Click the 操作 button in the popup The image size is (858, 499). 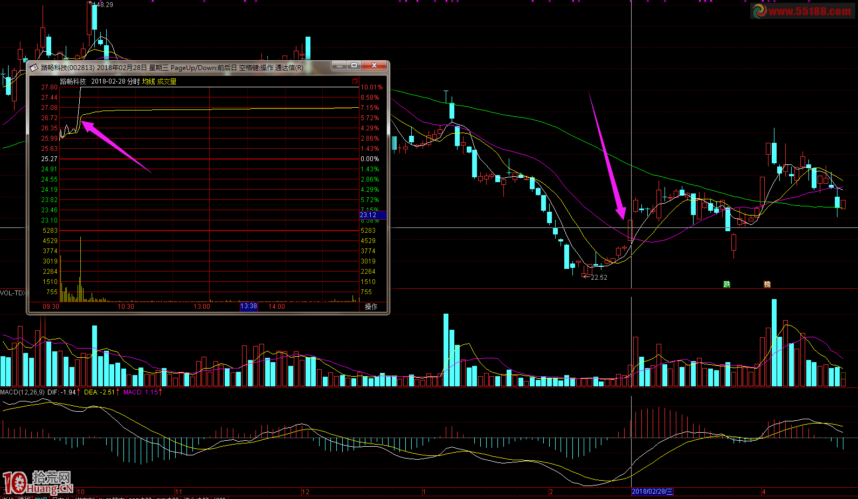tap(371, 307)
